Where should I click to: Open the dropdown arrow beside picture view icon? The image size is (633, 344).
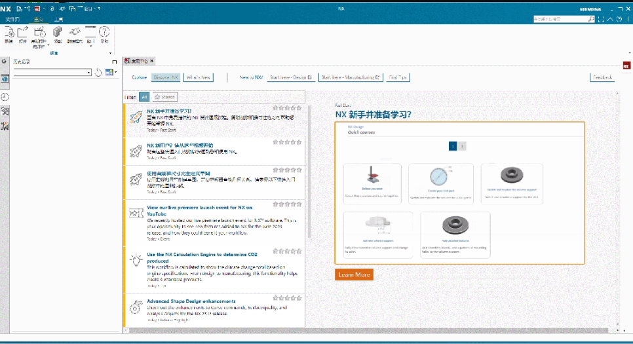point(115,72)
